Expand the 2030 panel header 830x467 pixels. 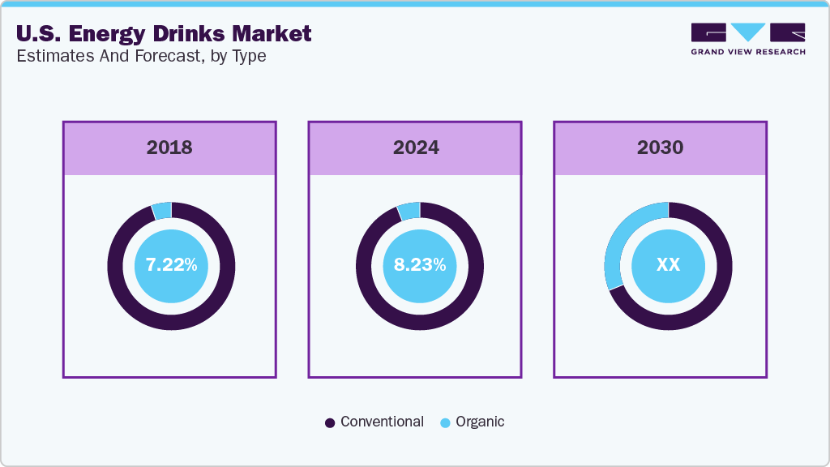[660, 148]
